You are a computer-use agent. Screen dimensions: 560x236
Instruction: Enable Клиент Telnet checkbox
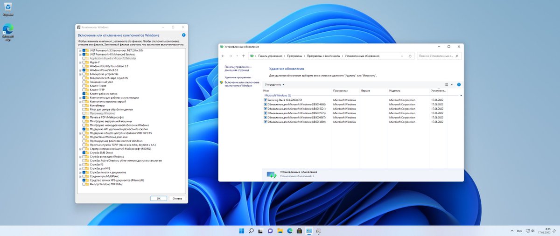tap(84, 86)
